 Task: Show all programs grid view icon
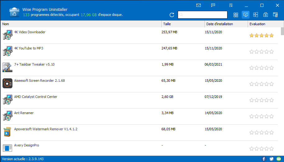point(236,15)
